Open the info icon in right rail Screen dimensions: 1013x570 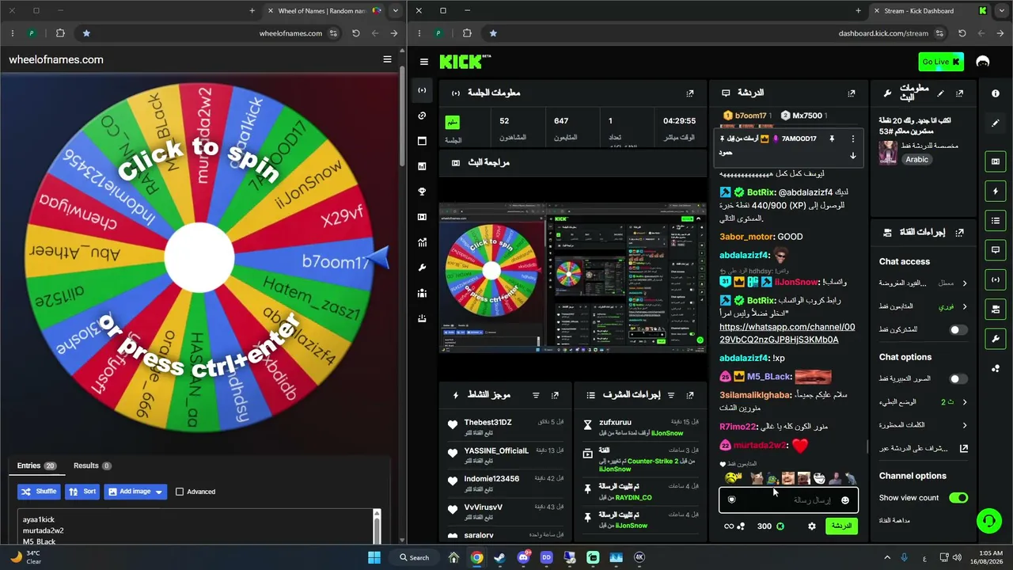point(996,93)
